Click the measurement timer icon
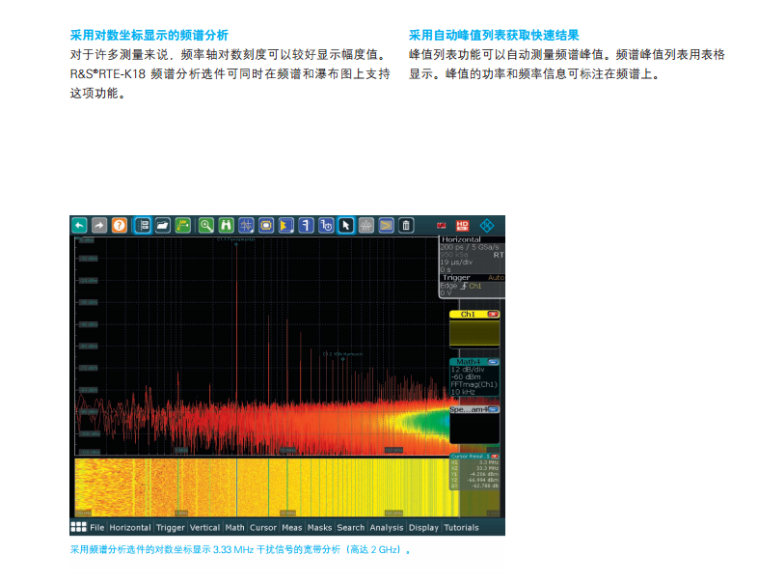This screenshot has height=583, width=758. pyautogui.click(x=326, y=226)
